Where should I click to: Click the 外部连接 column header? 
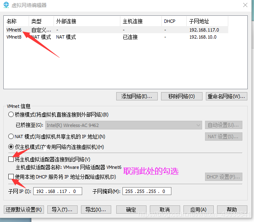[x=87, y=21]
